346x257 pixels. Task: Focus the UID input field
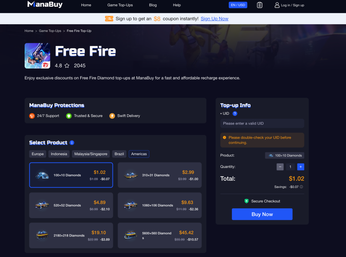click(262, 123)
